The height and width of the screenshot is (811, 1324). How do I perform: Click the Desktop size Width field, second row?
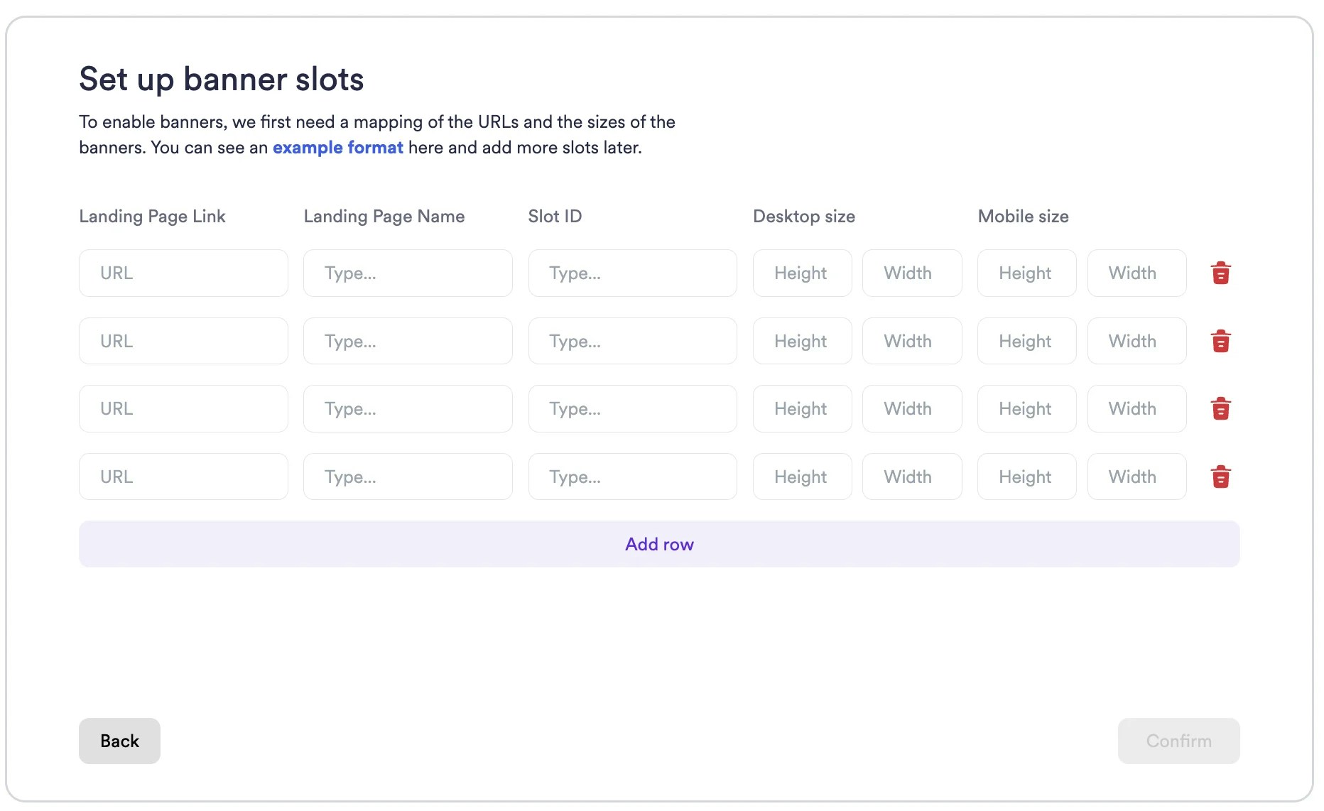[911, 341]
